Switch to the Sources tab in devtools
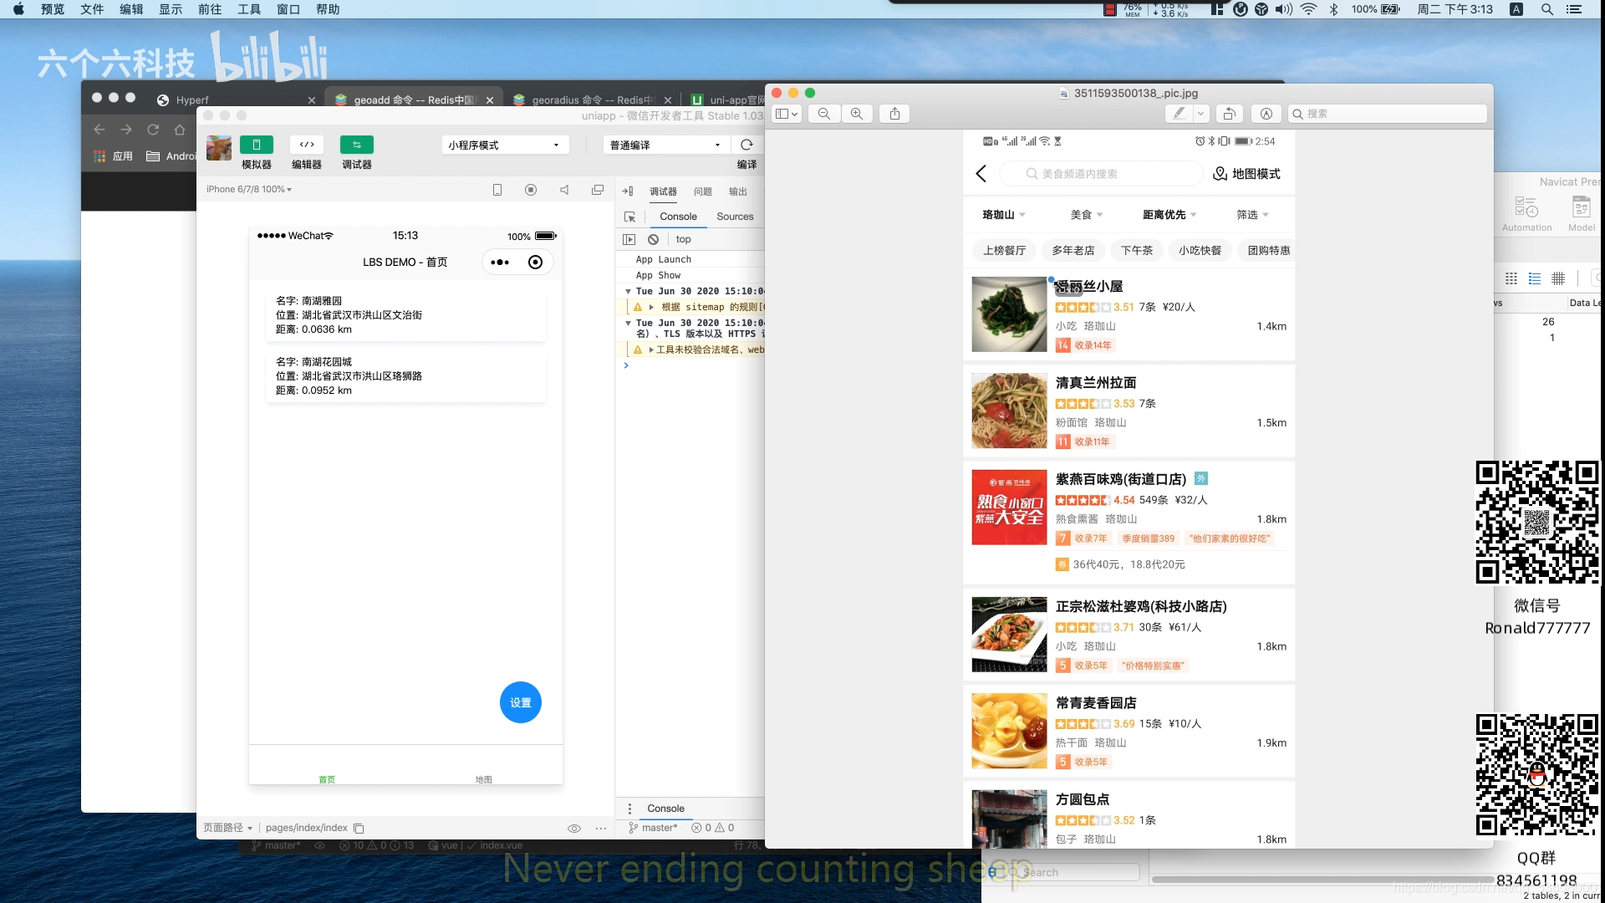Screen dimensions: 1605x903 click(x=734, y=217)
